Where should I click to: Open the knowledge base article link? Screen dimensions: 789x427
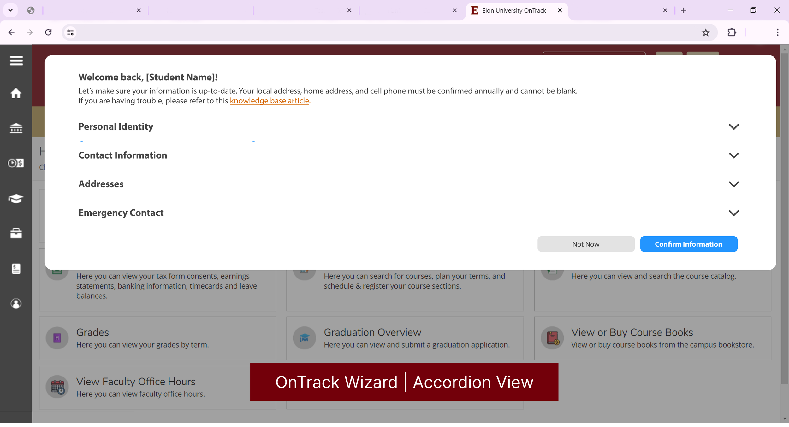[x=269, y=101]
